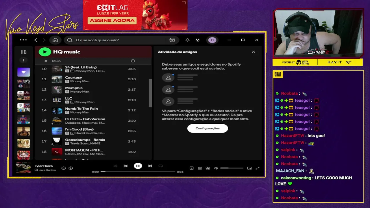Image resolution: width=370 pixels, height=208 pixels.
Task: Go forward with the right arrow
Action: point(44,40)
